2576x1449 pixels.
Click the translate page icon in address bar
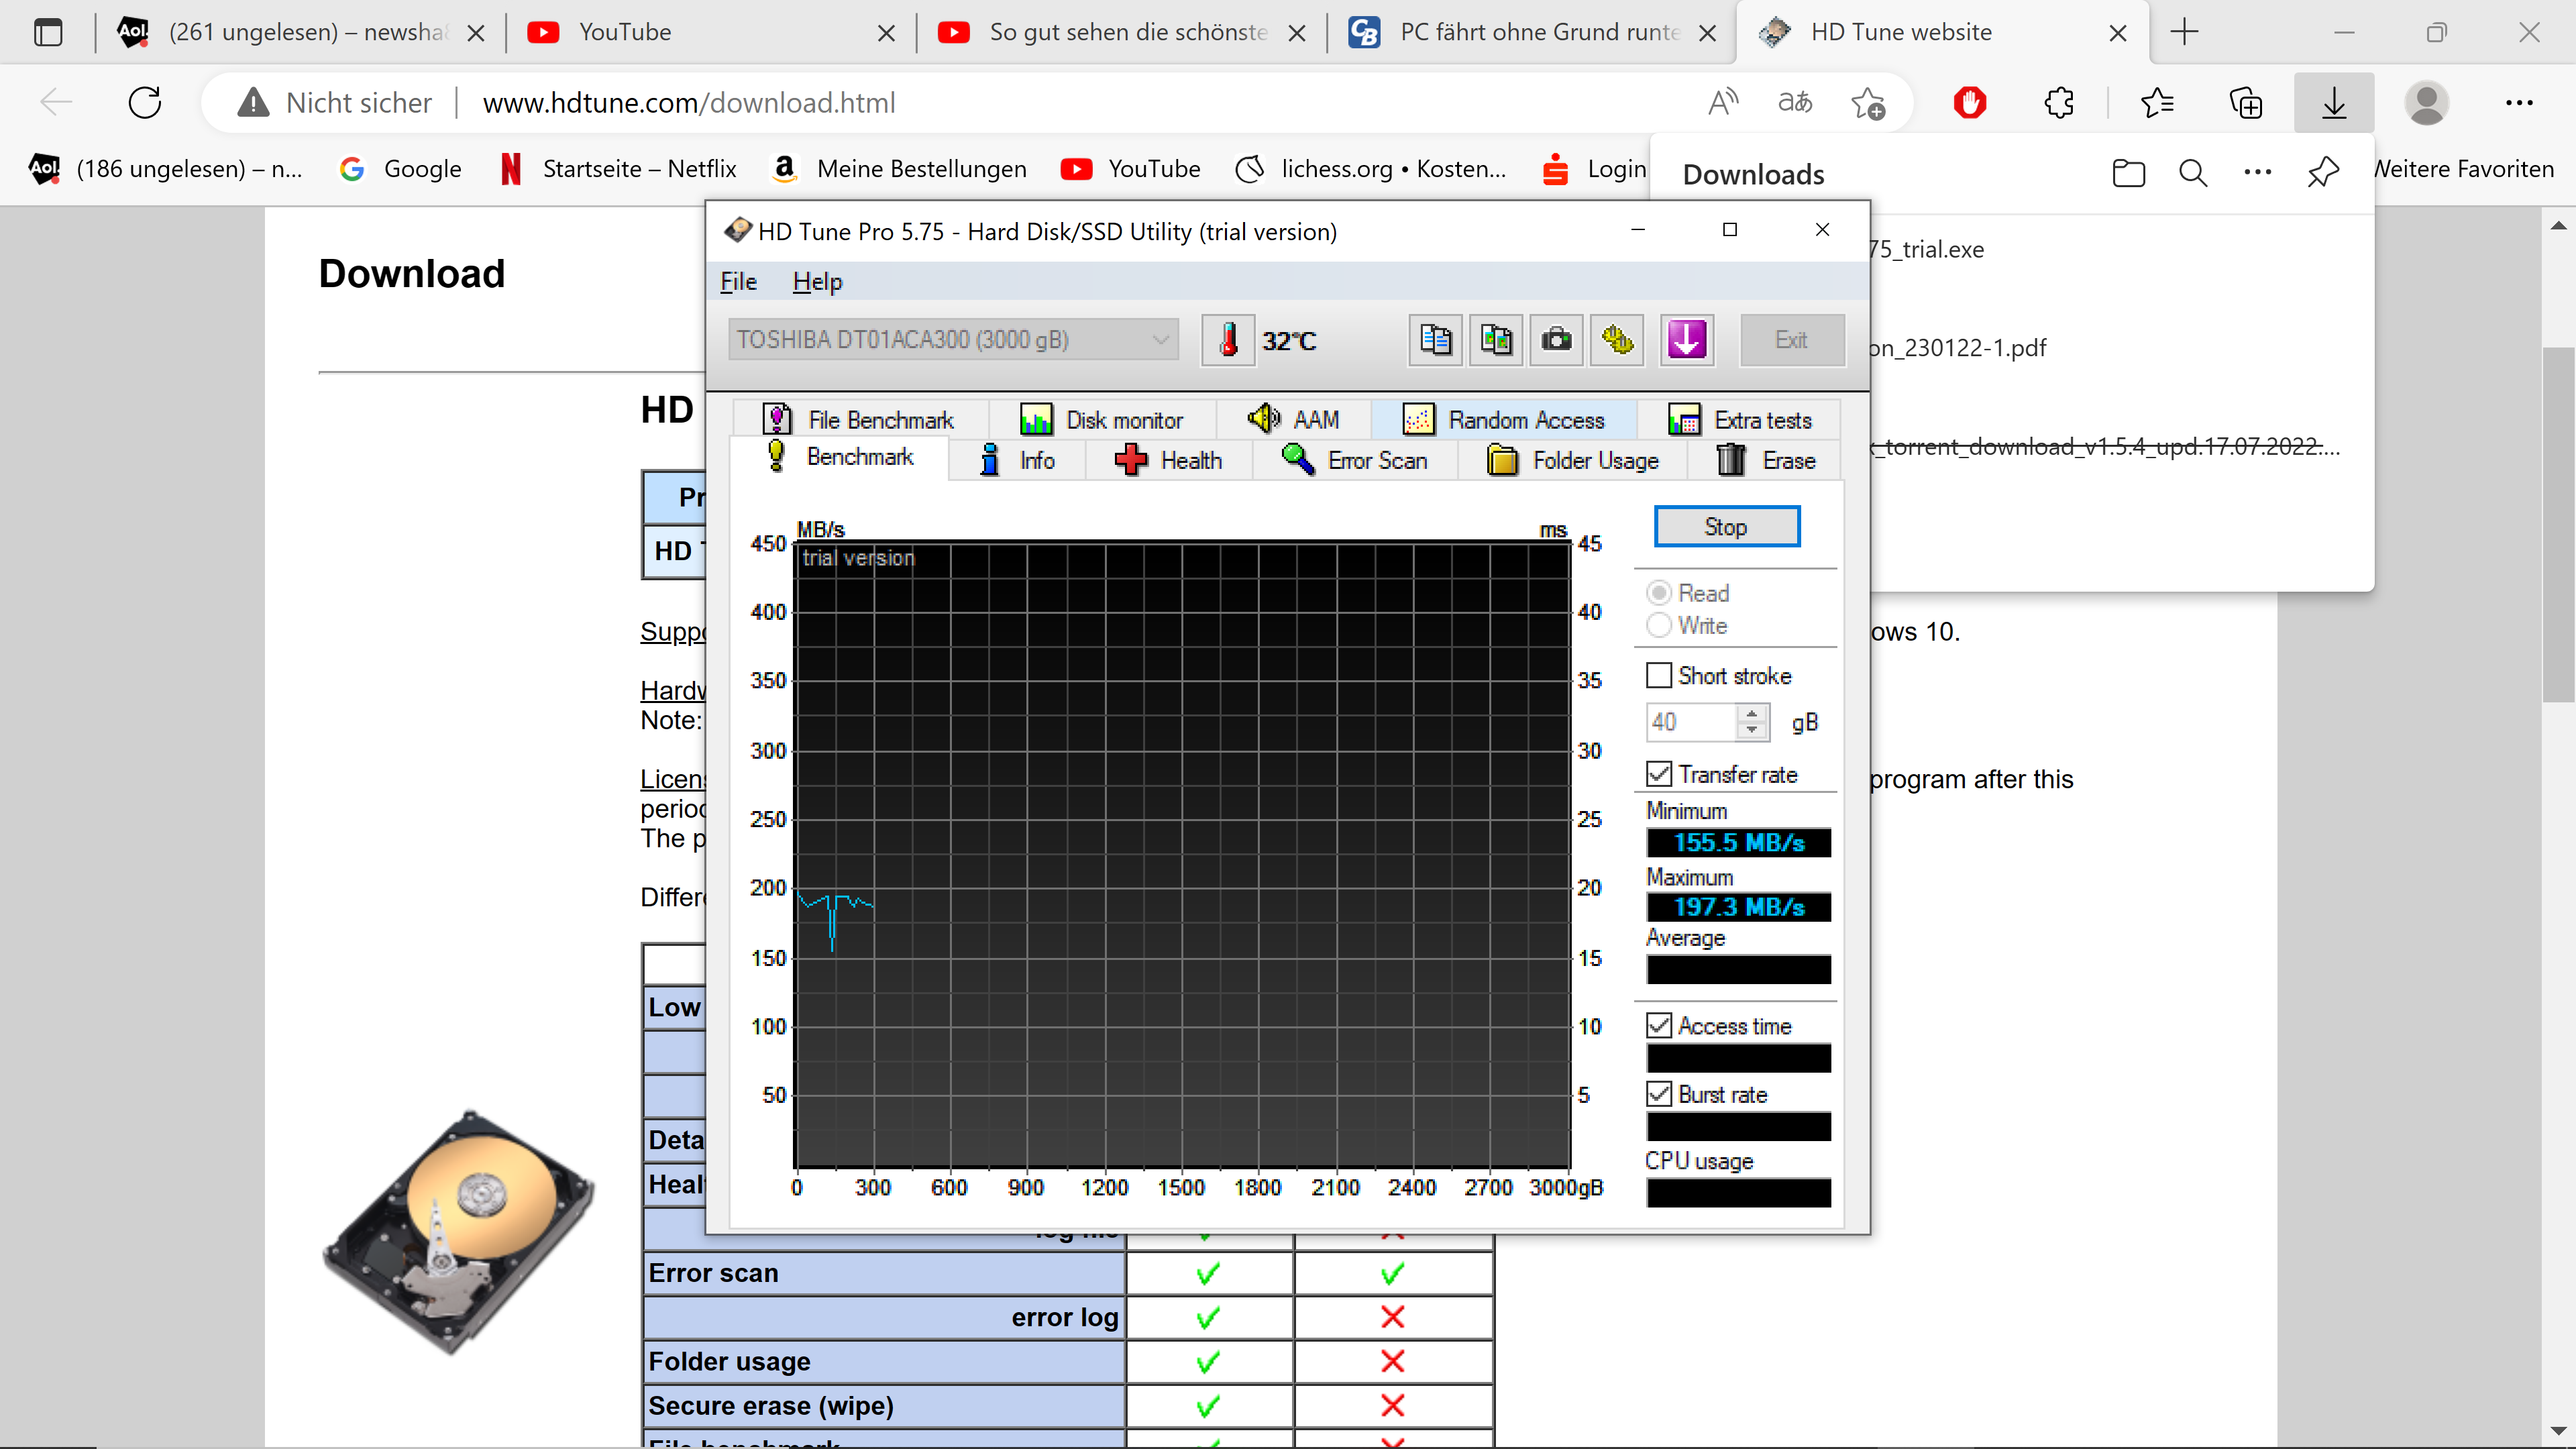pyautogui.click(x=1795, y=102)
